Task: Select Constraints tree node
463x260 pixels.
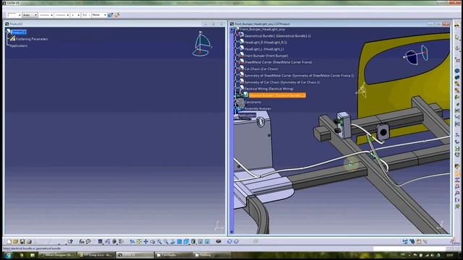Action: (x=252, y=102)
